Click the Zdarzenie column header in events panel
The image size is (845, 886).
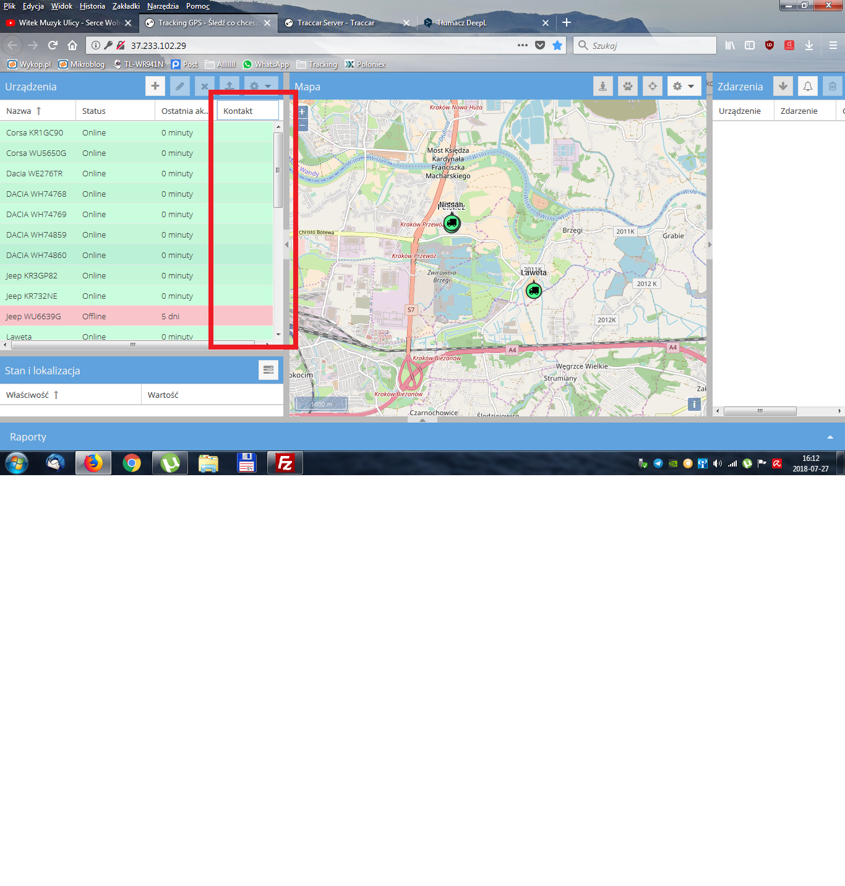tap(805, 111)
